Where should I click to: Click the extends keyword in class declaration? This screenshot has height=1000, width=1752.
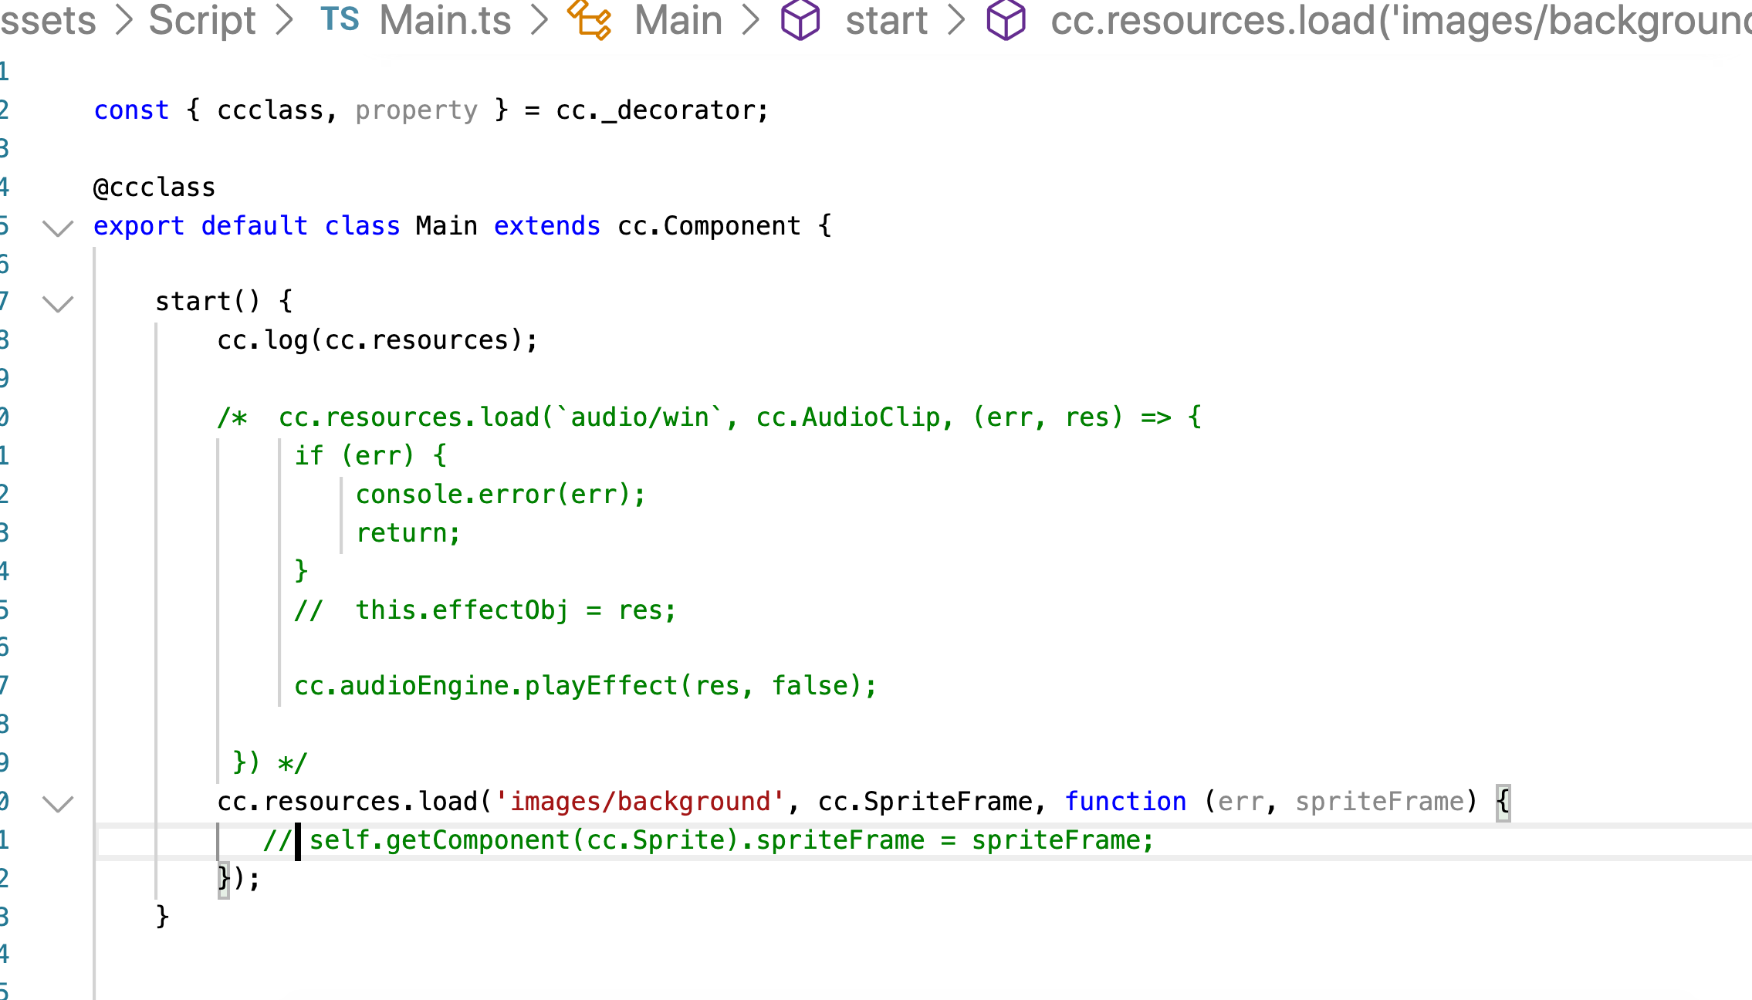pos(546,226)
